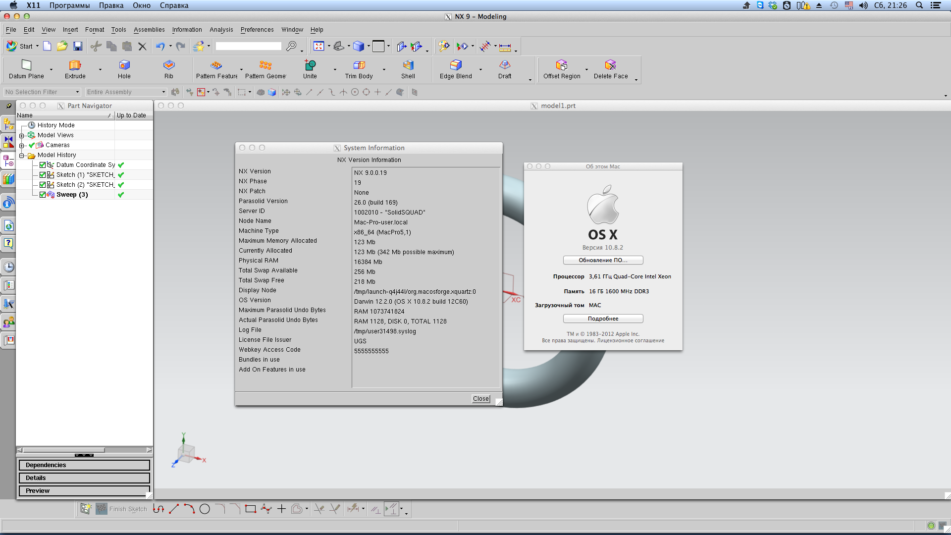Open a file with the folder icon
951x535 pixels.
click(x=62, y=46)
